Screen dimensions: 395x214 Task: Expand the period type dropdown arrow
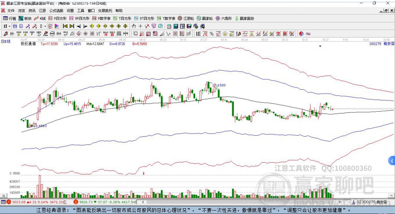[x=9, y=26]
